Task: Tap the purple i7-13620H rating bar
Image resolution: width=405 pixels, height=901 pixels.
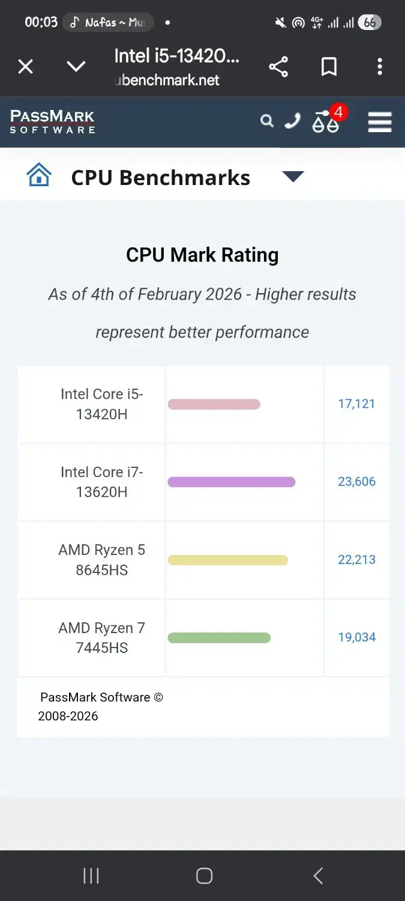Action: [x=231, y=482]
